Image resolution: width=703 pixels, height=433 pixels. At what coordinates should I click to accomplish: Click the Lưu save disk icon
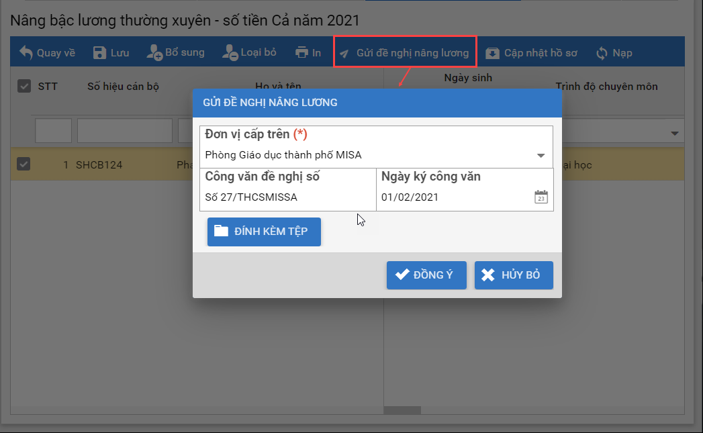[99, 53]
